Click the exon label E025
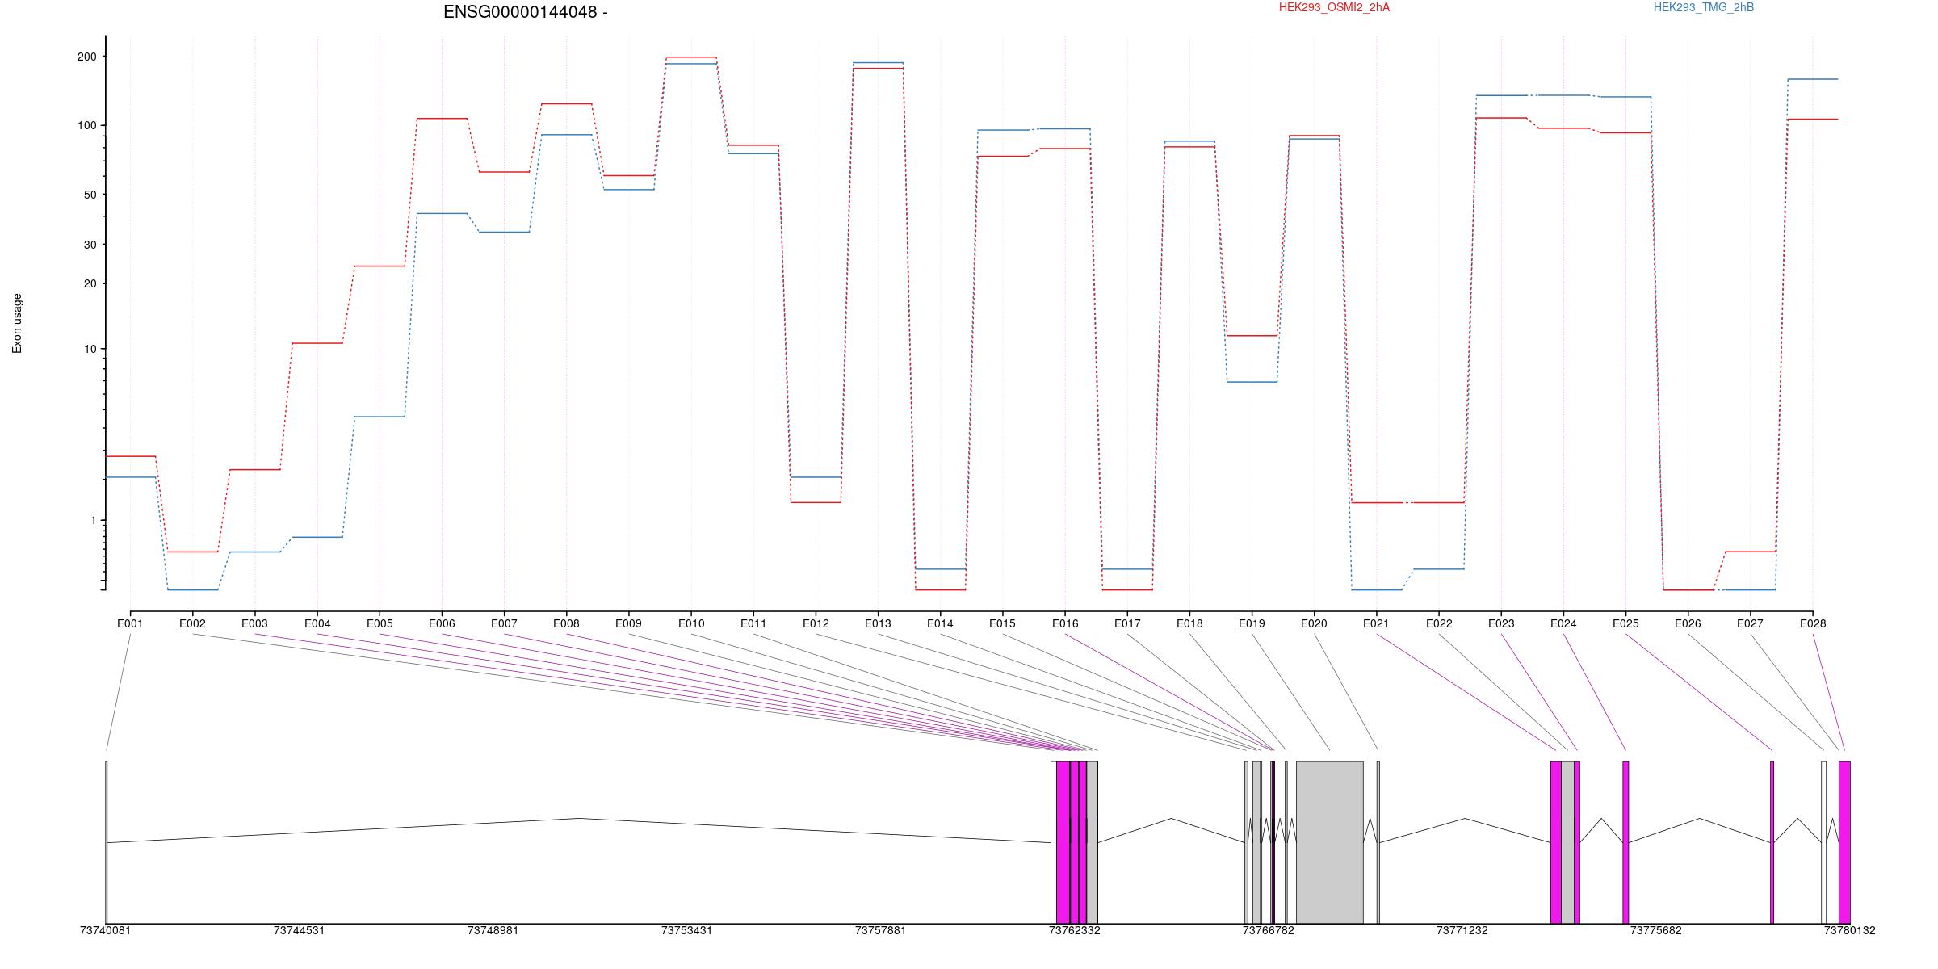The width and height of the screenshot is (1938, 969). coord(1625,623)
